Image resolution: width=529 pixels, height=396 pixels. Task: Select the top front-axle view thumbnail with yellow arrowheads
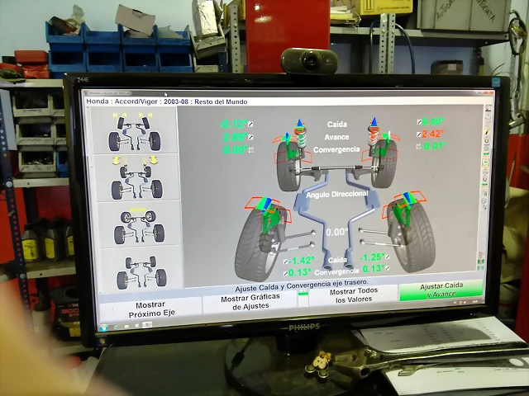coord(134,130)
